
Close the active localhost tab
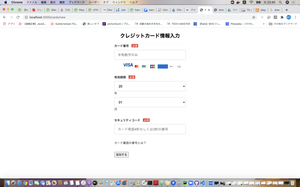209,10
